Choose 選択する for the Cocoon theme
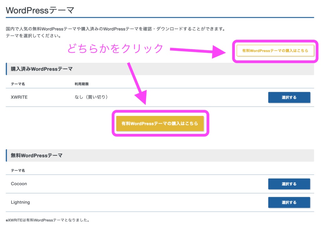Viewport: 321px width, 226px height. 289,184
